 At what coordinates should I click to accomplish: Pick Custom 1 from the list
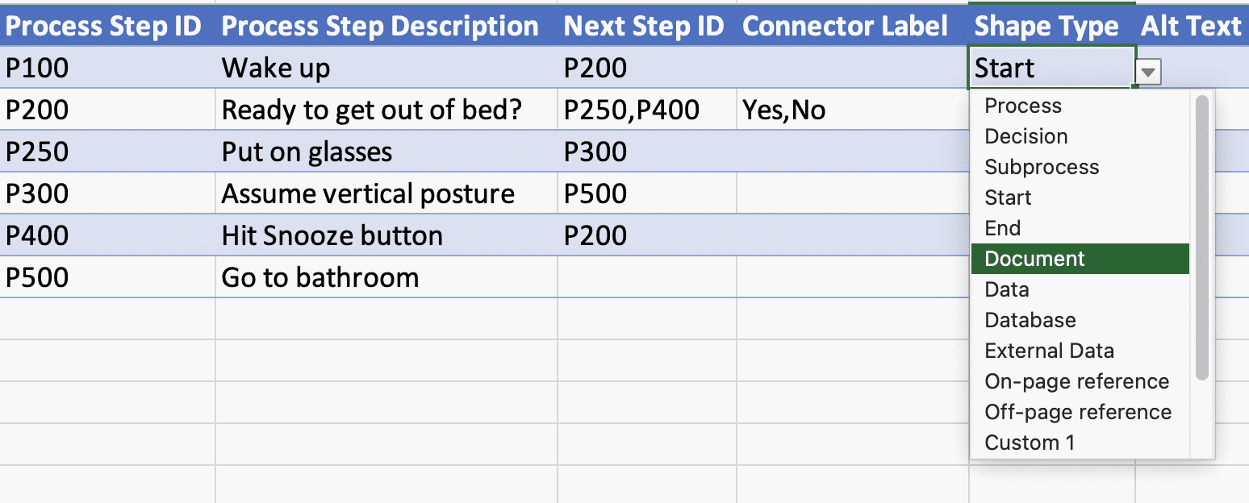(x=1030, y=443)
